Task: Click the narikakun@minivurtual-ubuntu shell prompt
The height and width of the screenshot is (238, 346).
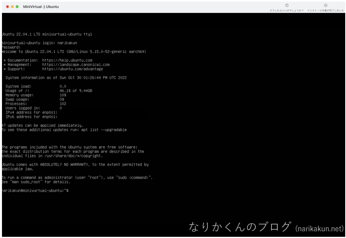Action: pyautogui.click(x=35, y=191)
